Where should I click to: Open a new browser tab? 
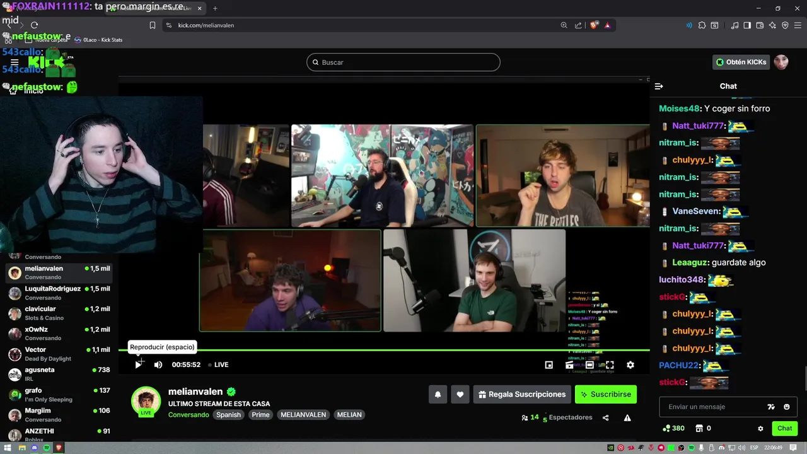click(215, 8)
